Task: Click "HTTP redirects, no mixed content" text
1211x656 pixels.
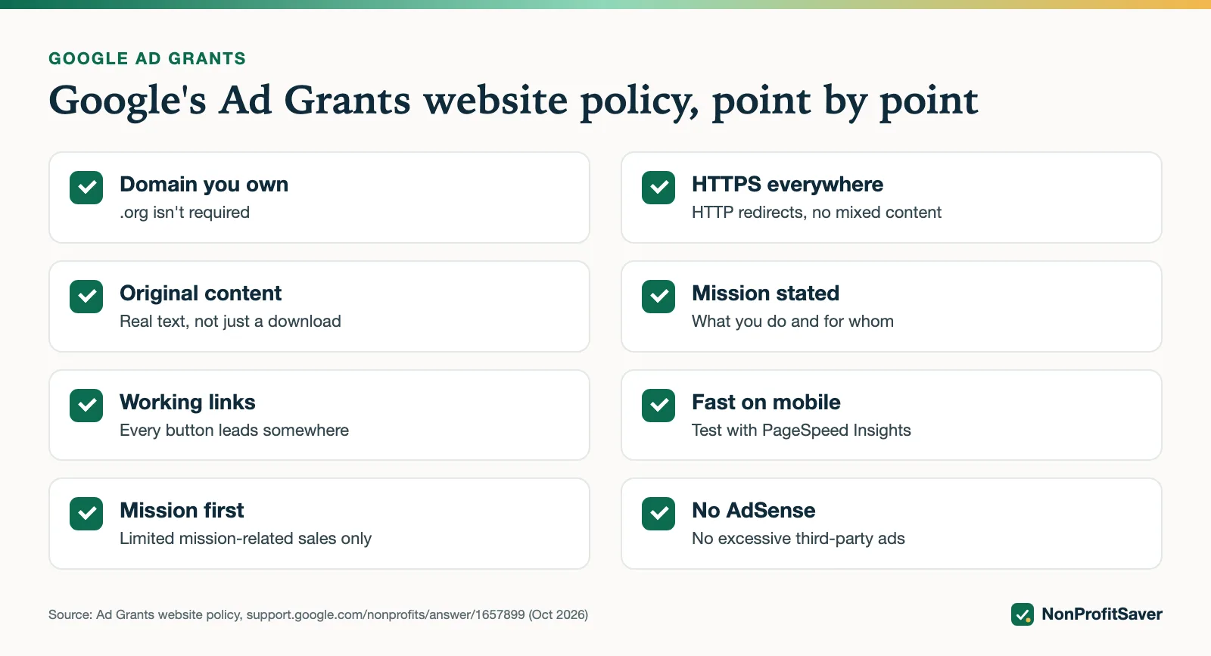Action: pyautogui.click(x=817, y=213)
